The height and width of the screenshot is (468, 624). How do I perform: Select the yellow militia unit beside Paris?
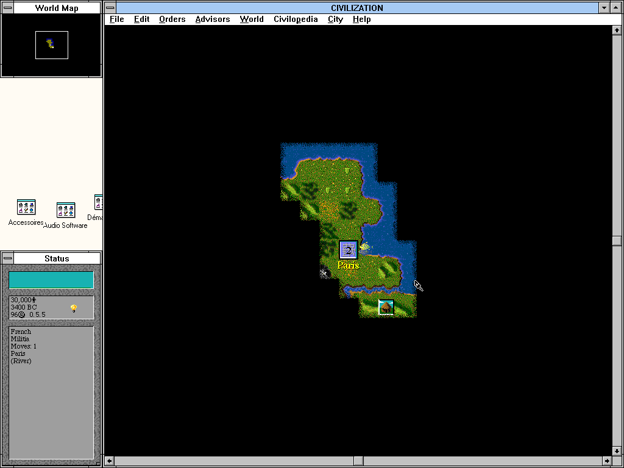364,247
